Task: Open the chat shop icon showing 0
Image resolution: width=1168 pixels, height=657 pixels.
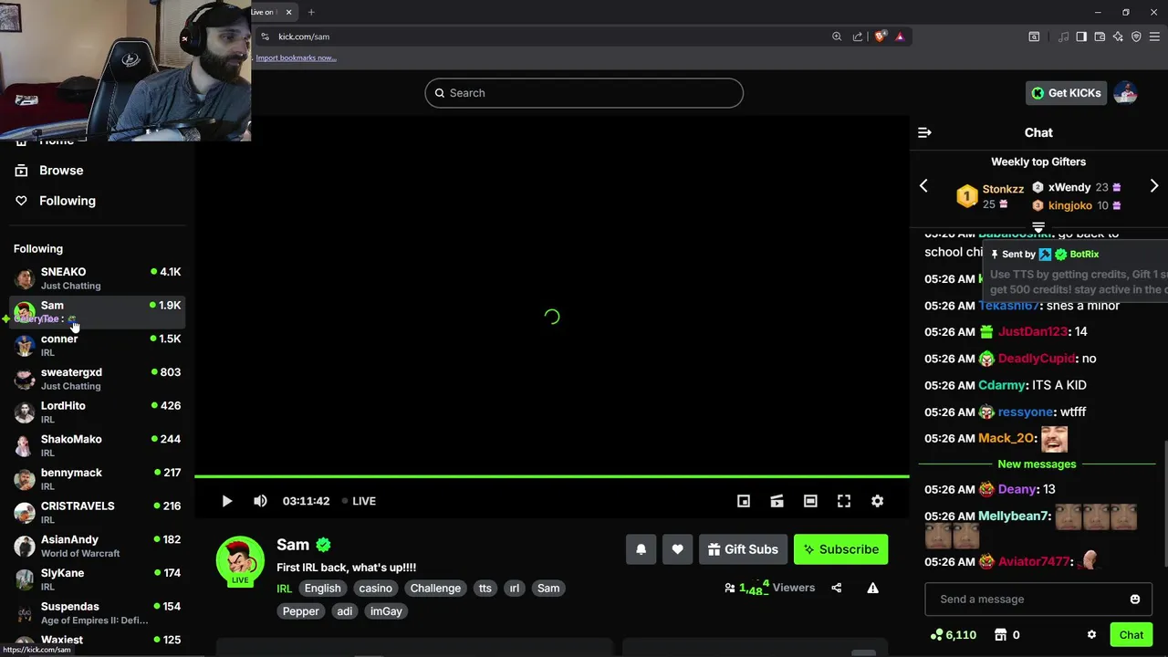Action: point(1006,635)
